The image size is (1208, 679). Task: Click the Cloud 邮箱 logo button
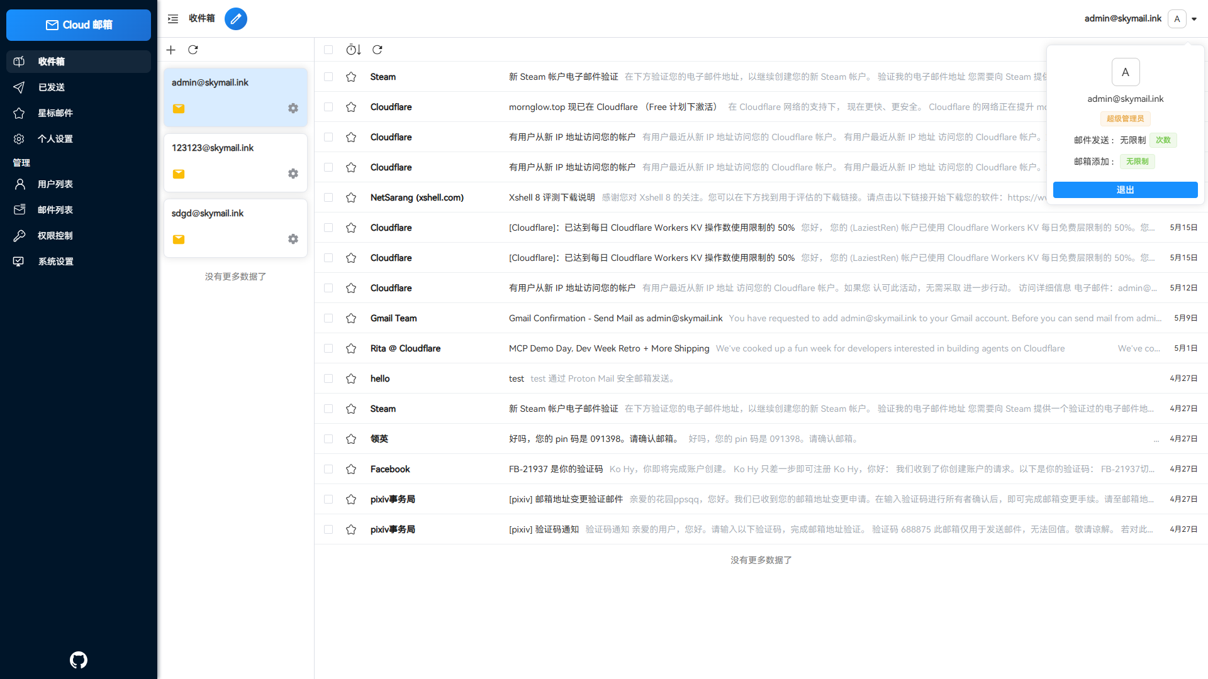79,25
